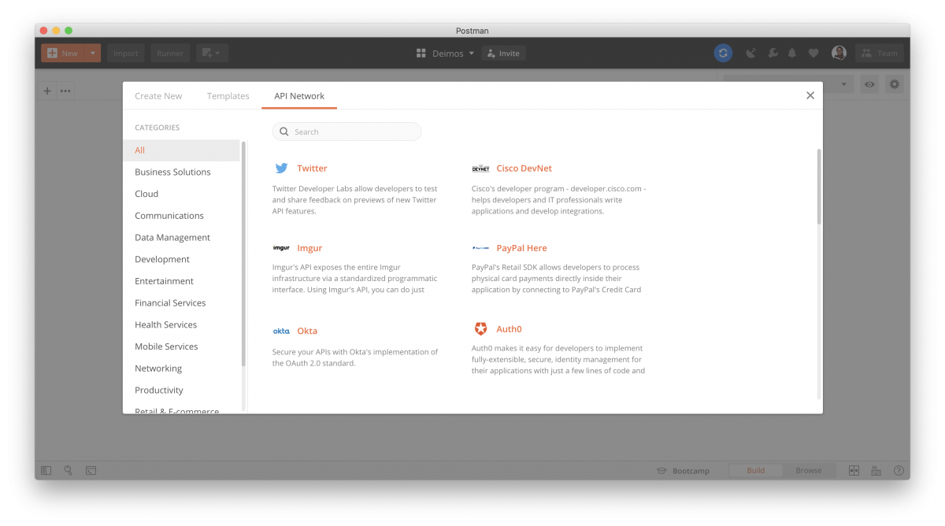
Task: Click the satellite capture requests icon
Action: click(x=751, y=54)
